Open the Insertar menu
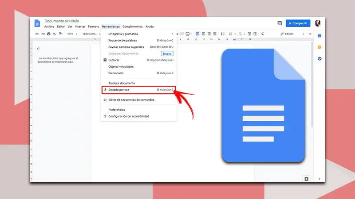This screenshot has width=355, height=199. click(80, 27)
